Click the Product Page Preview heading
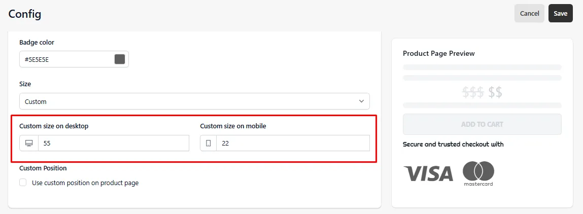Image resolution: width=583 pixels, height=214 pixels. click(439, 53)
